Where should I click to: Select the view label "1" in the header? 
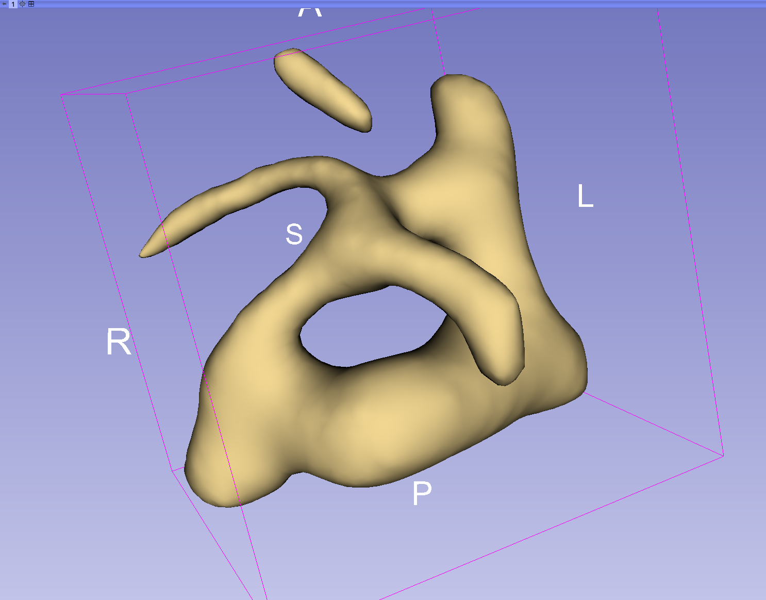point(13,4)
